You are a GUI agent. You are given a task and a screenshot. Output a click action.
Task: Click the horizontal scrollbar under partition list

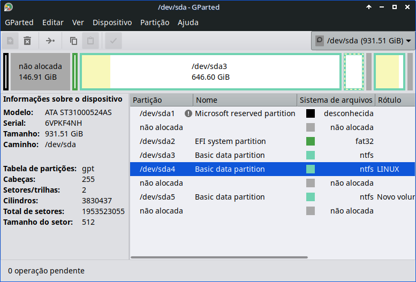click(x=219, y=257)
